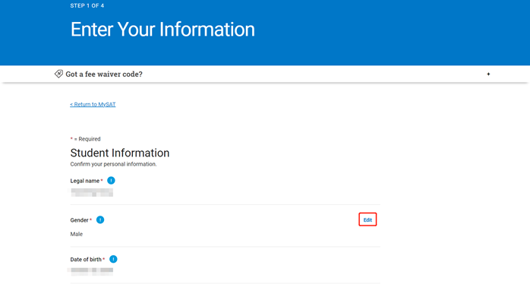Viewport: 530px width, 284px height.
Task: Follow the Return to MySAT link
Action: click(93, 105)
